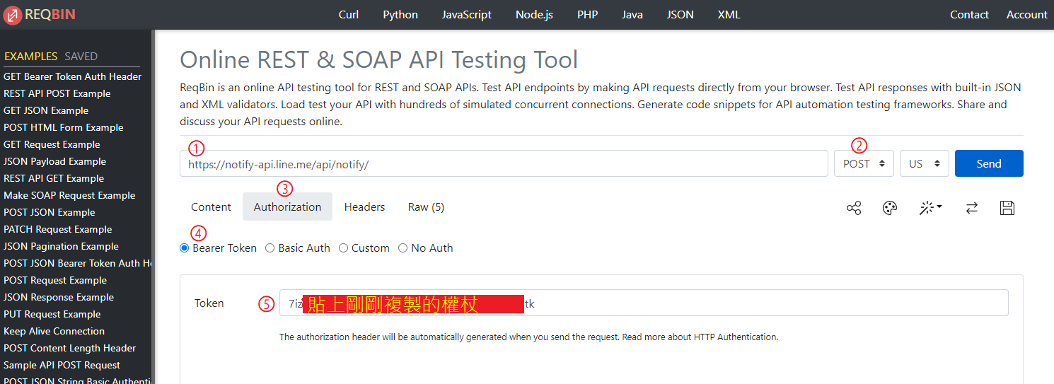
Task: Open POST JSON Bearer Token Auth example
Action: coord(77,263)
